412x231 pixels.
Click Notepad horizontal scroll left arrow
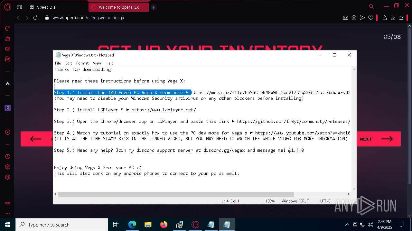click(55, 194)
